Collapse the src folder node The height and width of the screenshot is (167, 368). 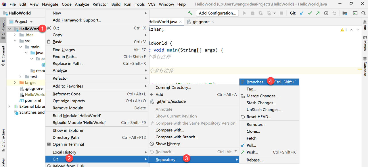pyautogui.click(x=15, y=41)
